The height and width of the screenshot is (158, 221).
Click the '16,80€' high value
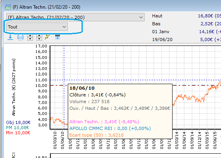click(206, 16)
